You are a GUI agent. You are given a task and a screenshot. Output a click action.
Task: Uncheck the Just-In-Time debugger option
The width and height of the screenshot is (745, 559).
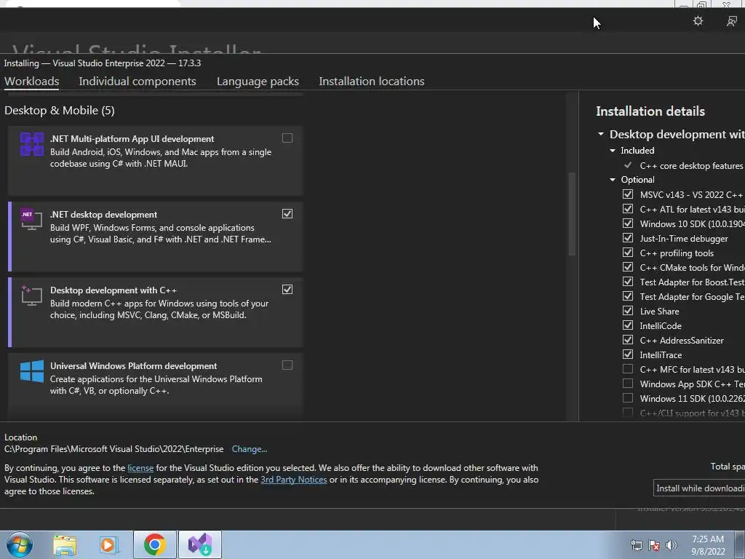pyautogui.click(x=628, y=238)
